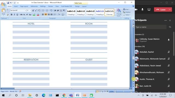The image size is (175, 98).
Task: Apply subscript formatting
Action: [x=24, y=14]
